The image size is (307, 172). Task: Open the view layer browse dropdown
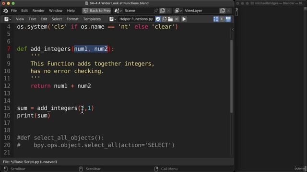178,11
